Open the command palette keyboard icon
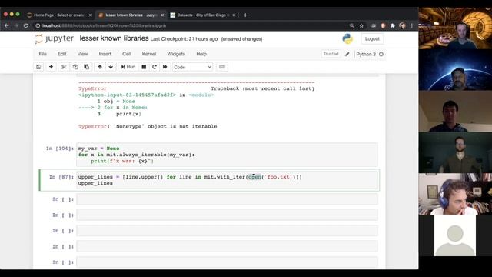The height and width of the screenshot is (277, 492). click(222, 67)
